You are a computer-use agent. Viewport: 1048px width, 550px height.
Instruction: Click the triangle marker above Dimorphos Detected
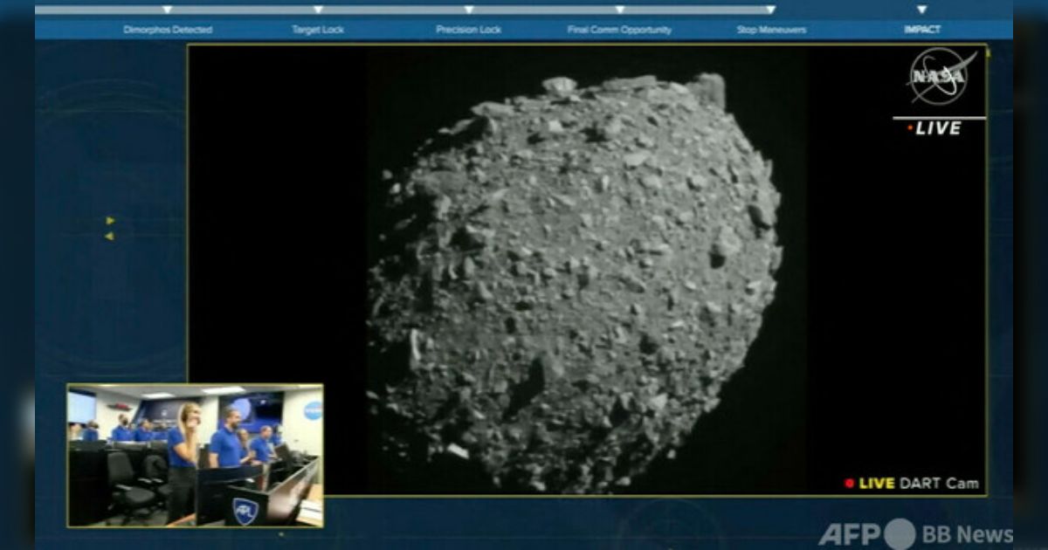click(x=168, y=10)
